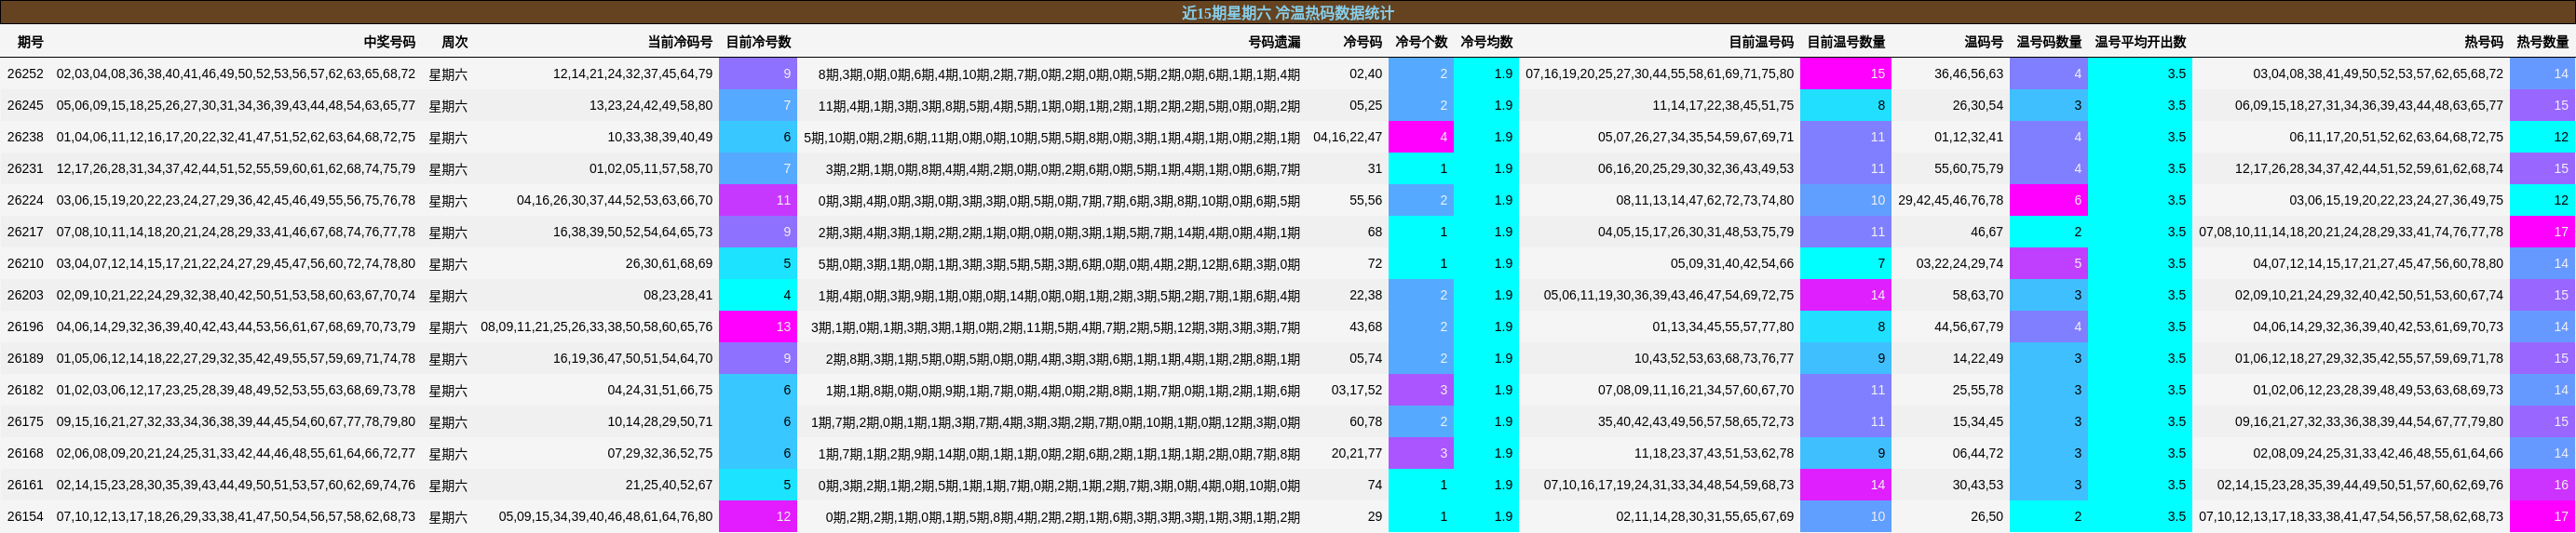Screen dimensions: 2576x533
Task: Click hot count 16 in row 26161
Action: point(2543,485)
